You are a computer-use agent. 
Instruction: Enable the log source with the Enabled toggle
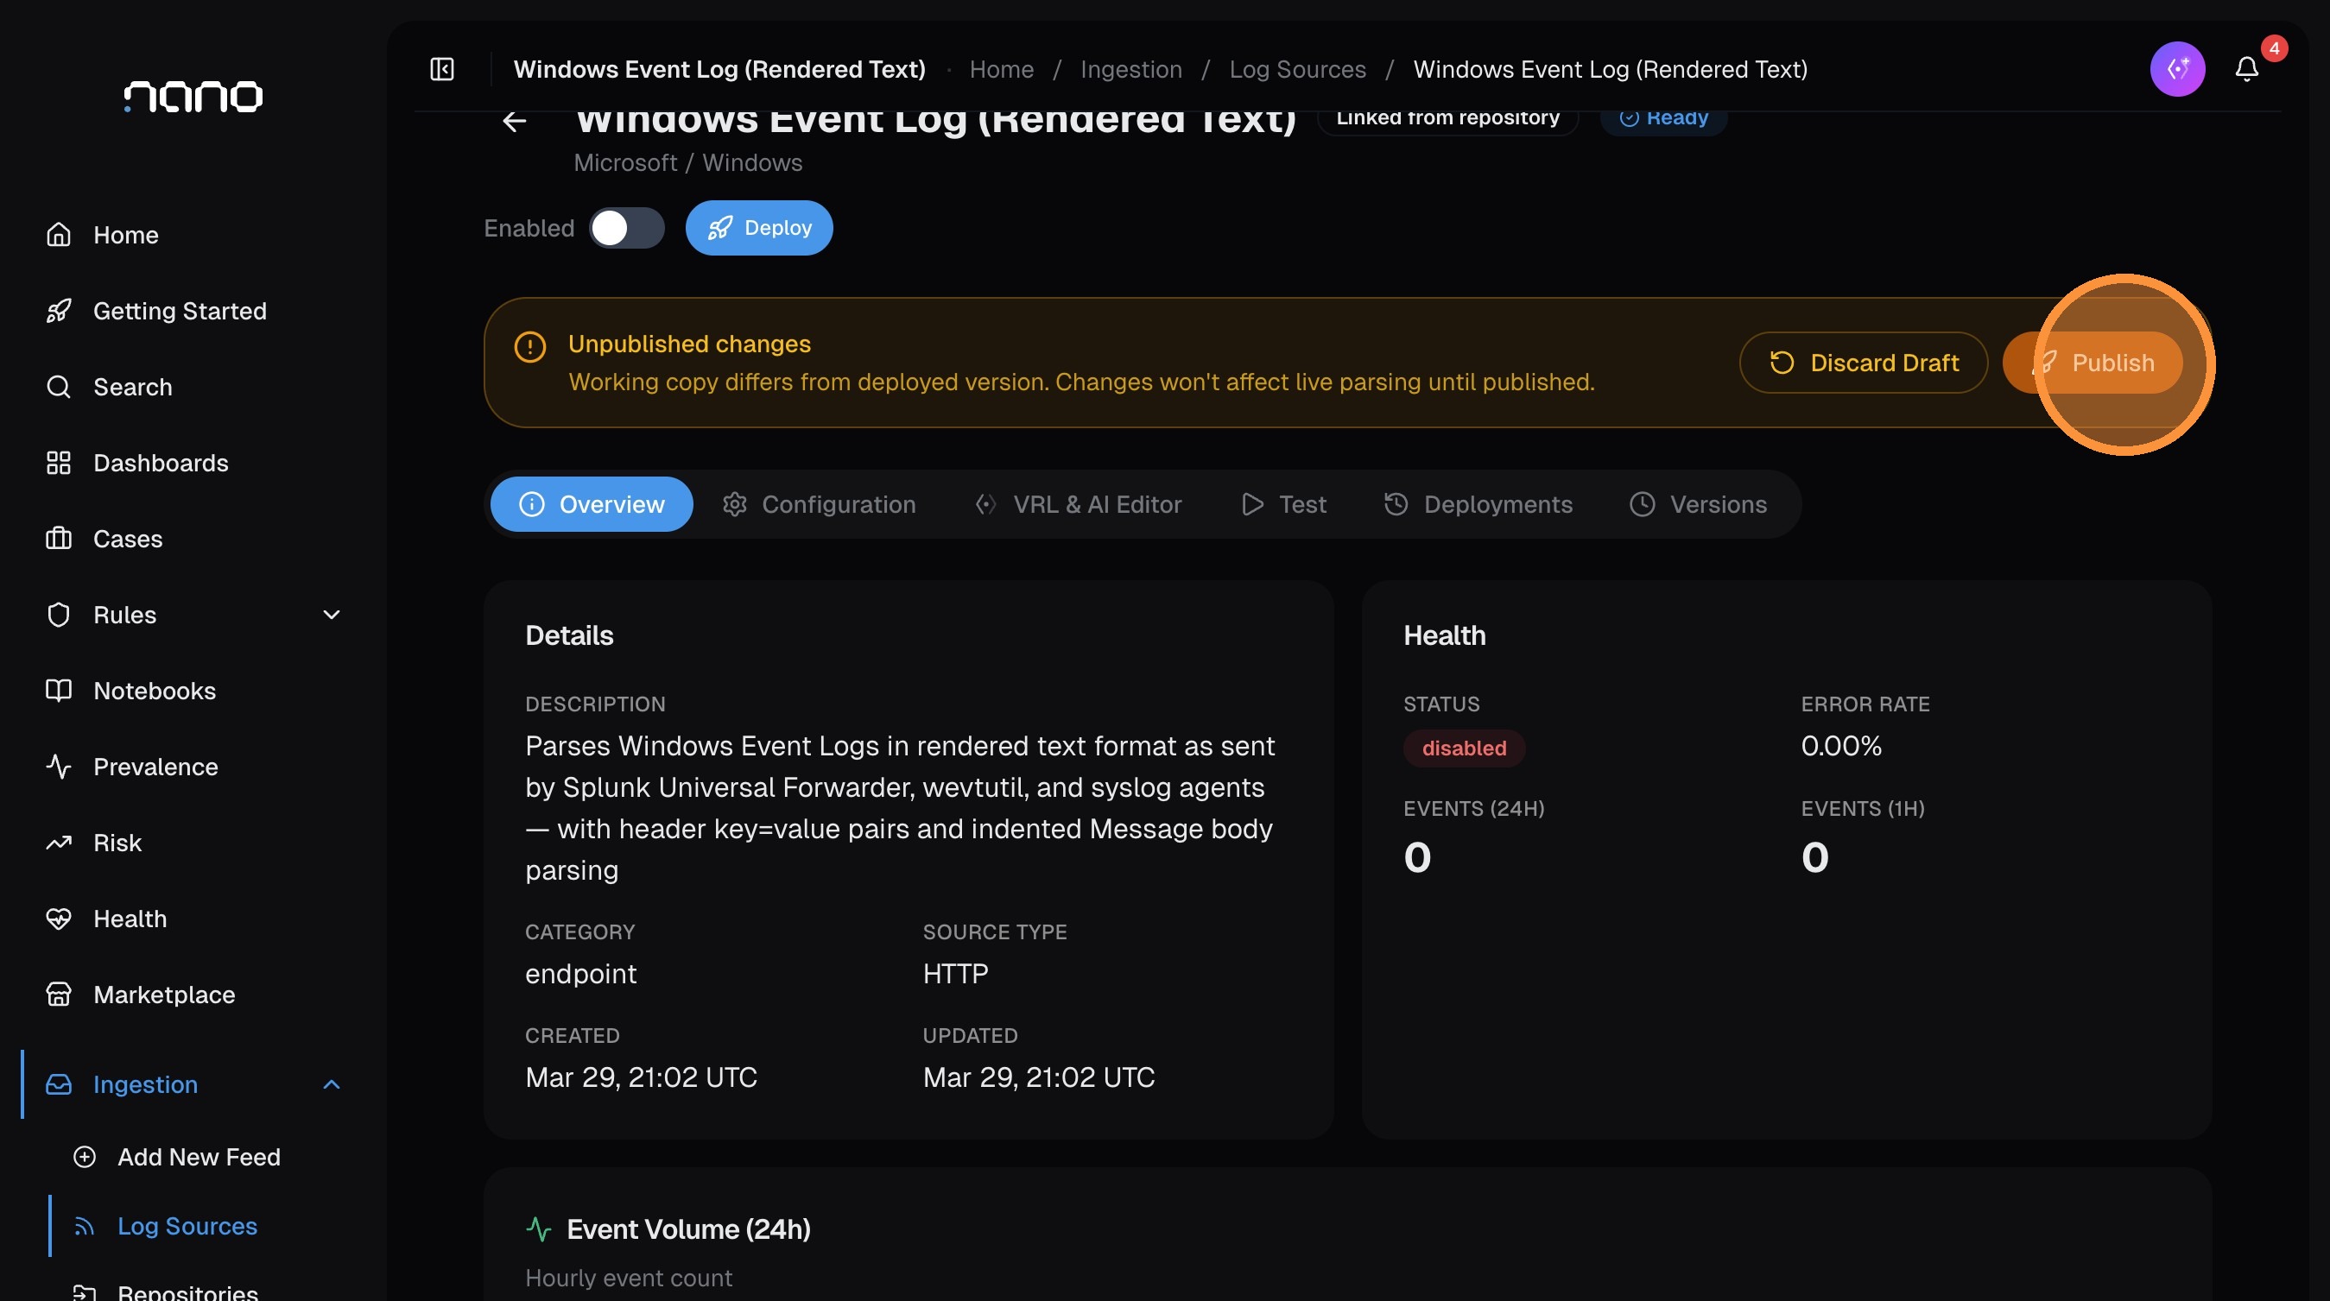point(627,228)
